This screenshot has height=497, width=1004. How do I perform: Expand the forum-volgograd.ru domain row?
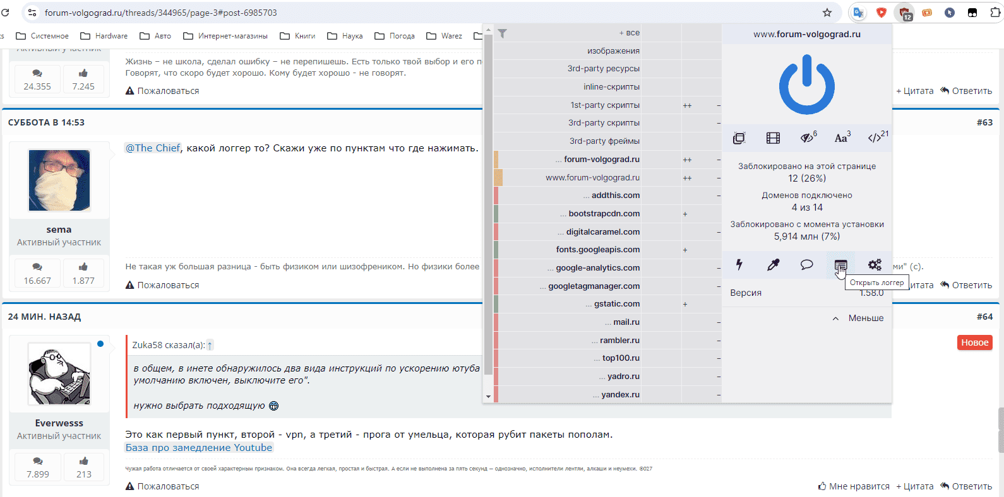[600, 160]
